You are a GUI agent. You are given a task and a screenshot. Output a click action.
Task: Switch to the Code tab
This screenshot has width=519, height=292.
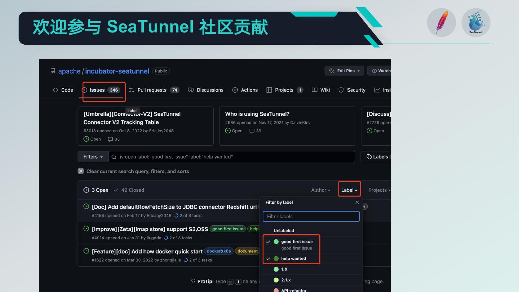point(63,90)
